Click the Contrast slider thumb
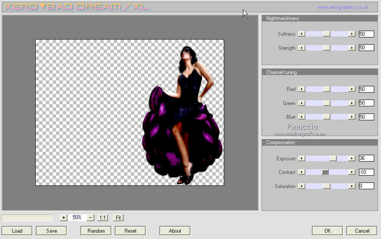Image resolution: width=381 pixels, height=239 pixels. 325,172
